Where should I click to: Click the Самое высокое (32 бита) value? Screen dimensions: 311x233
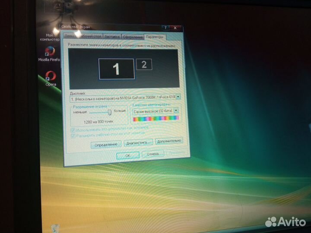pyautogui.click(x=153, y=111)
